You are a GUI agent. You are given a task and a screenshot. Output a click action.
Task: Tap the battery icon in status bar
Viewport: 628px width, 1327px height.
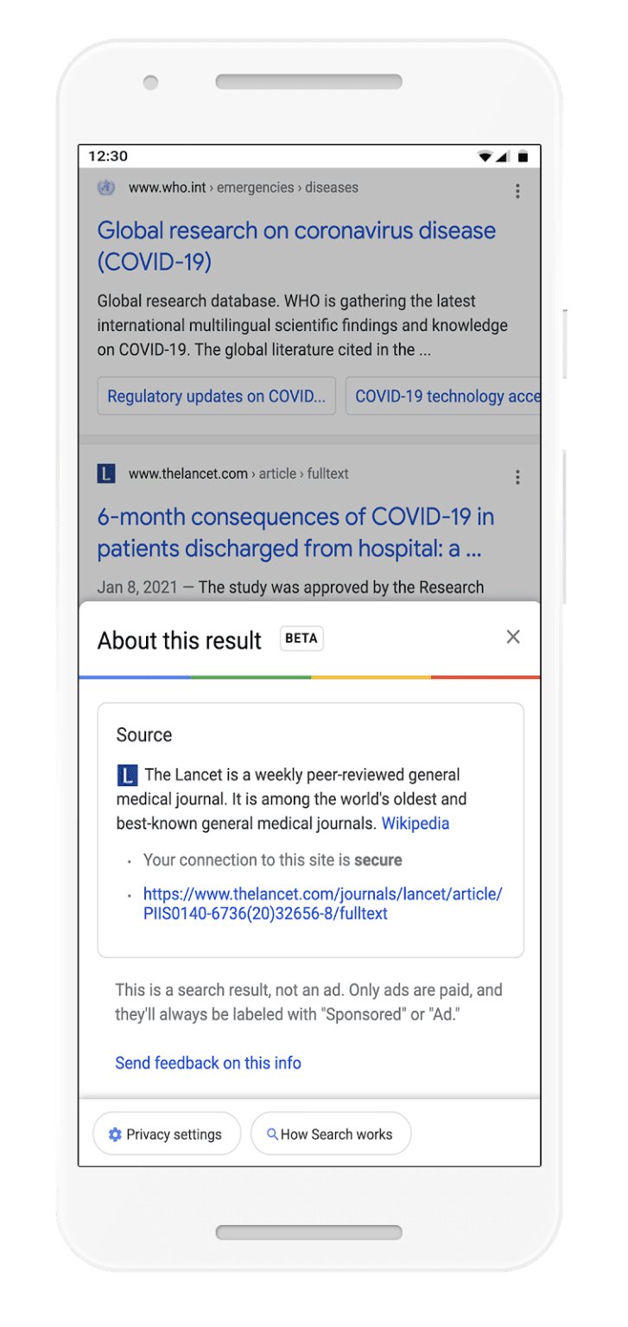523,156
